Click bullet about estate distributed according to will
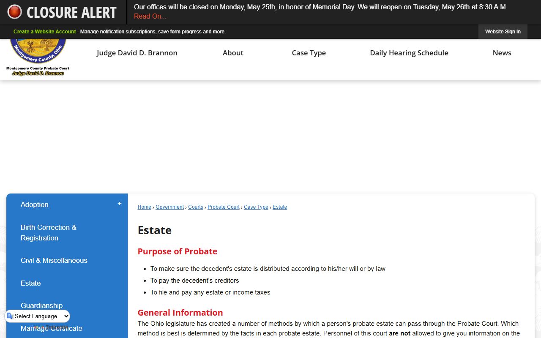The width and height of the screenshot is (541, 338). click(268, 269)
